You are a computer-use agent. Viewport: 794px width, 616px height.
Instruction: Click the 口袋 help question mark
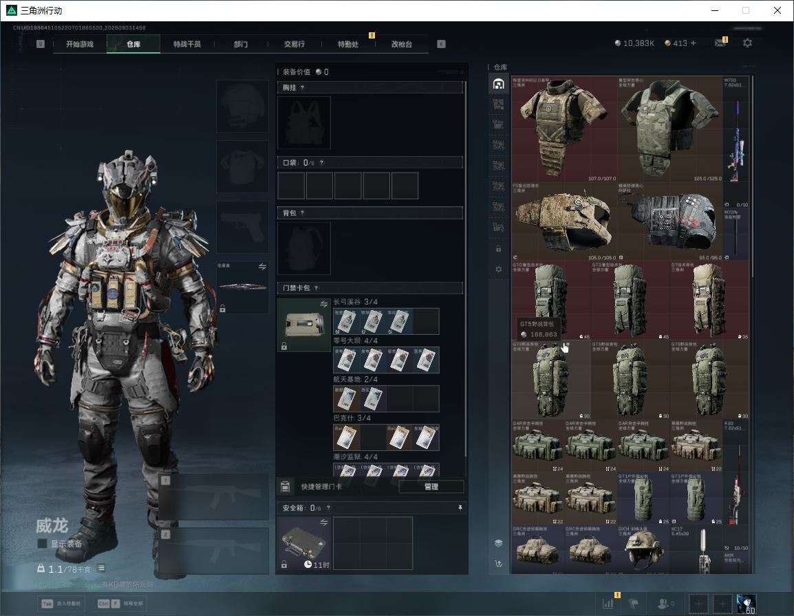(x=321, y=162)
